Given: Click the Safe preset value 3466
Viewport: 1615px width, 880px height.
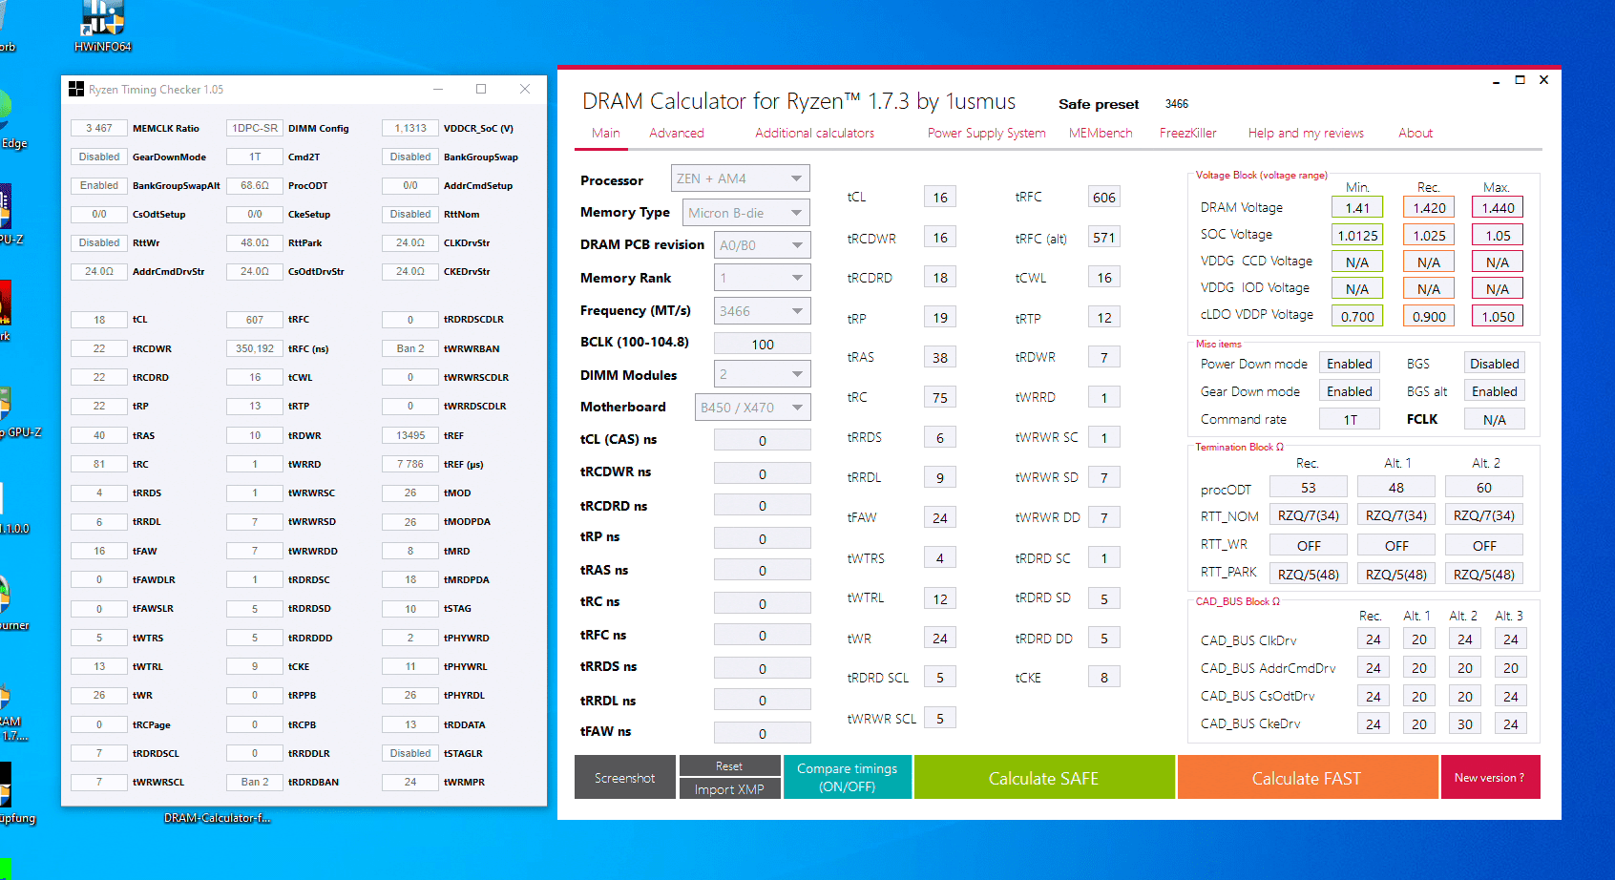Looking at the screenshot, I should click(x=1177, y=104).
